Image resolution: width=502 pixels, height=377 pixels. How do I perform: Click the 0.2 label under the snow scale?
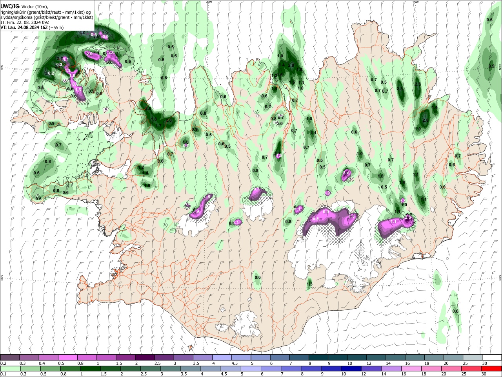(3, 363)
